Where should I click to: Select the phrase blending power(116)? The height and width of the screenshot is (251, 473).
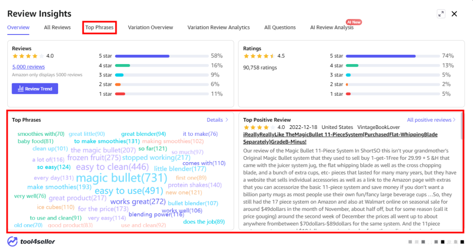tap(156, 214)
